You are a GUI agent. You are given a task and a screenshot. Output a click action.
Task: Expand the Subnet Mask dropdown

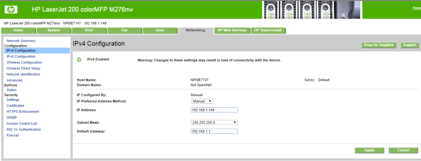pos(214,122)
